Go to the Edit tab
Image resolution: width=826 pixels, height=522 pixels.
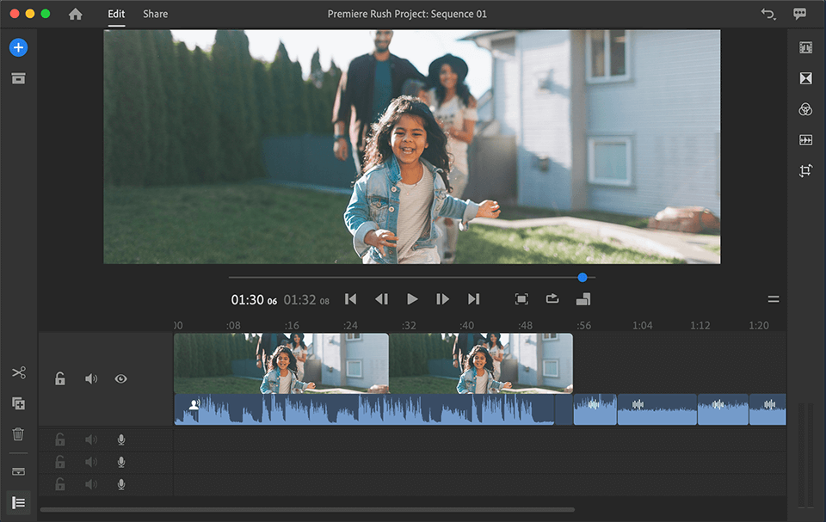coord(115,14)
